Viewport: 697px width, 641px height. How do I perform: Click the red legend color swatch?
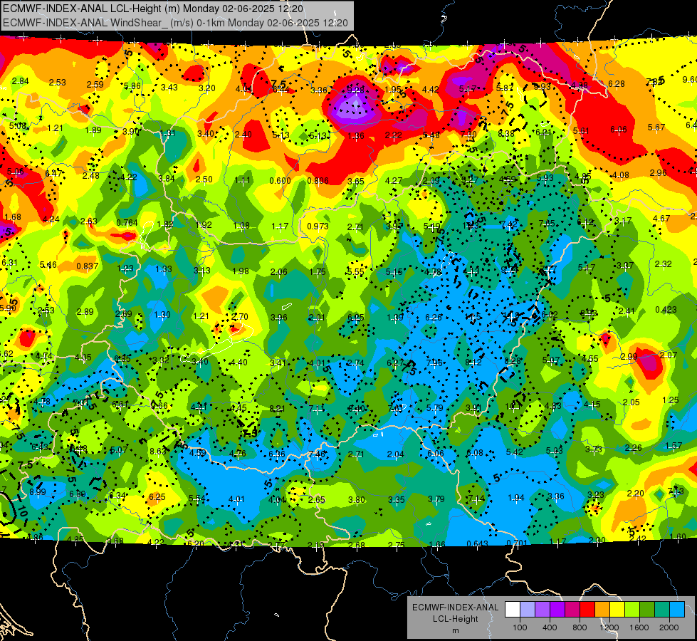coord(587,610)
